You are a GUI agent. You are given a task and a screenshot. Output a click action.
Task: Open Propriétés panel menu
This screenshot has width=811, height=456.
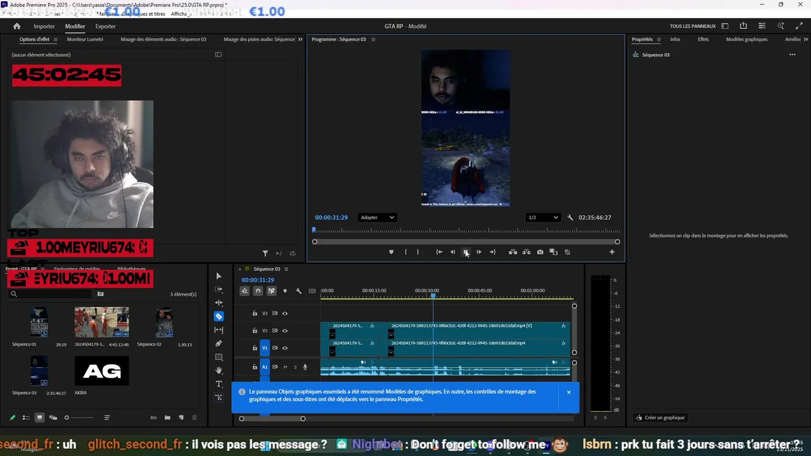click(x=658, y=39)
